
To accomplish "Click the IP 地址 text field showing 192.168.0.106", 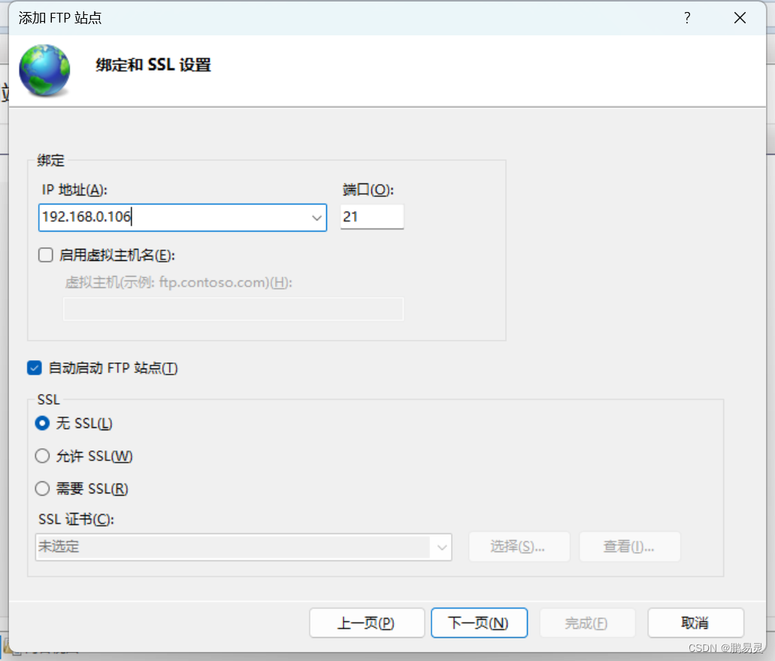I will point(173,217).
